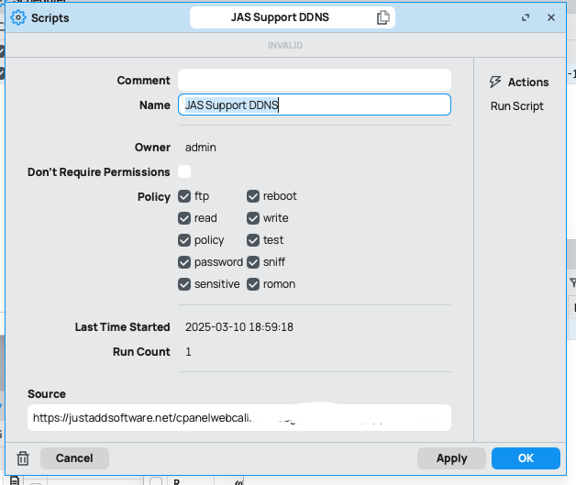Confirm with the OK button
The height and width of the screenshot is (485, 576).
point(526,458)
